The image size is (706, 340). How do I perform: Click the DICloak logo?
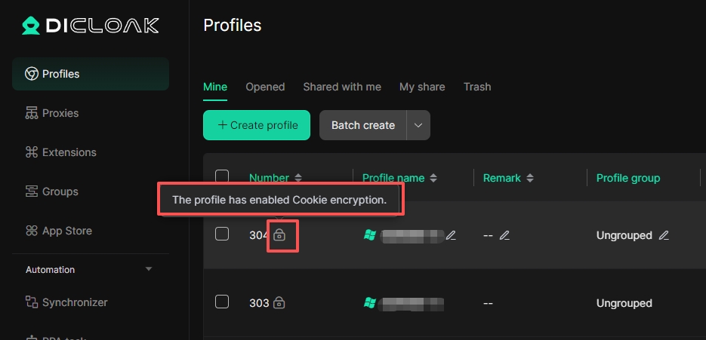(x=91, y=26)
